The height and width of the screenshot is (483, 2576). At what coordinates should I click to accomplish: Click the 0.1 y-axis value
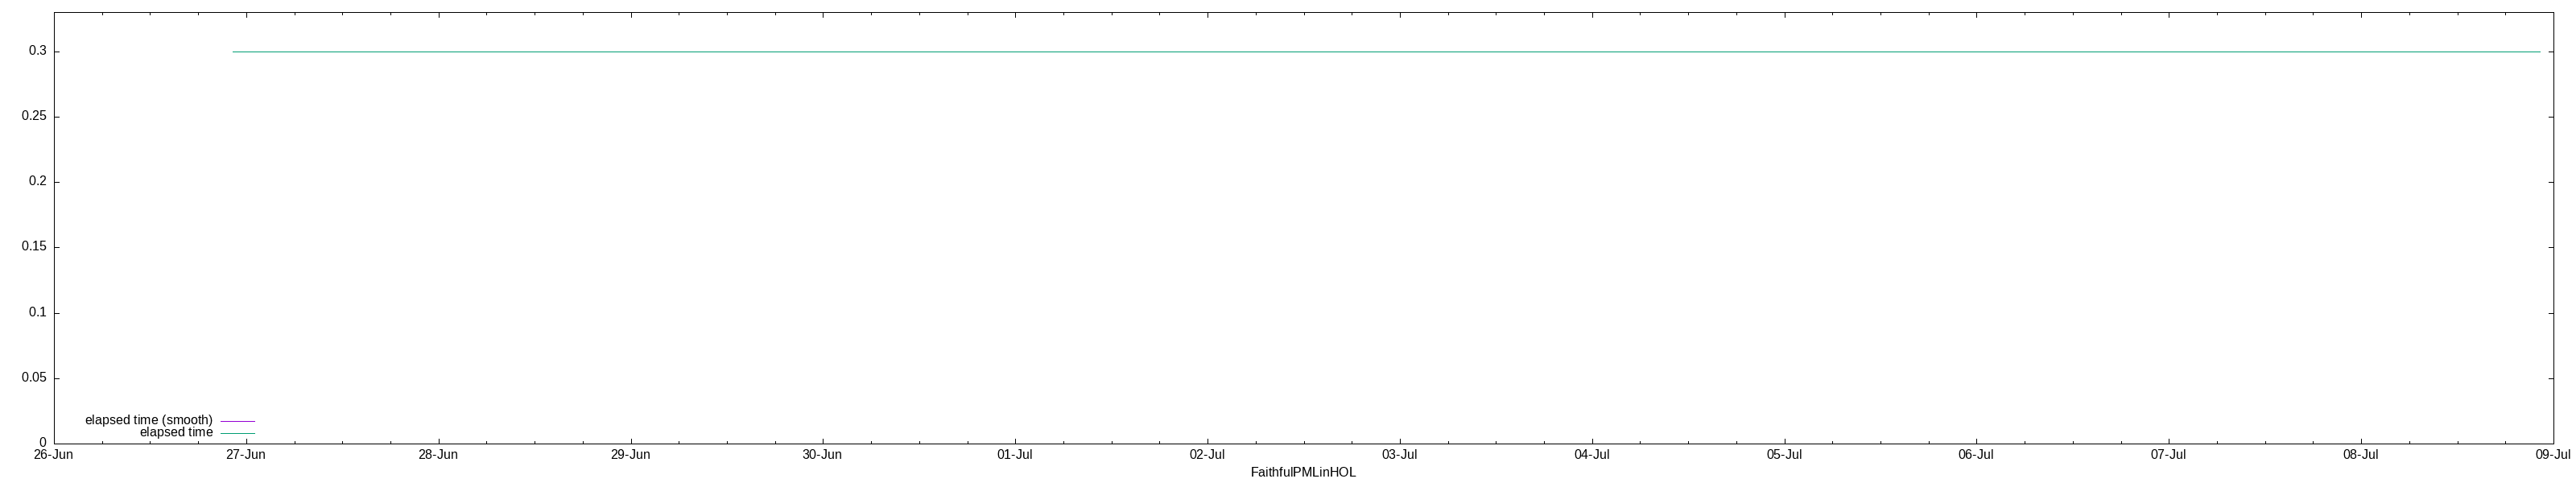point(38,313)
